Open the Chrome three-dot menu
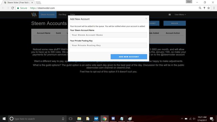 click(x=214, y=8)
